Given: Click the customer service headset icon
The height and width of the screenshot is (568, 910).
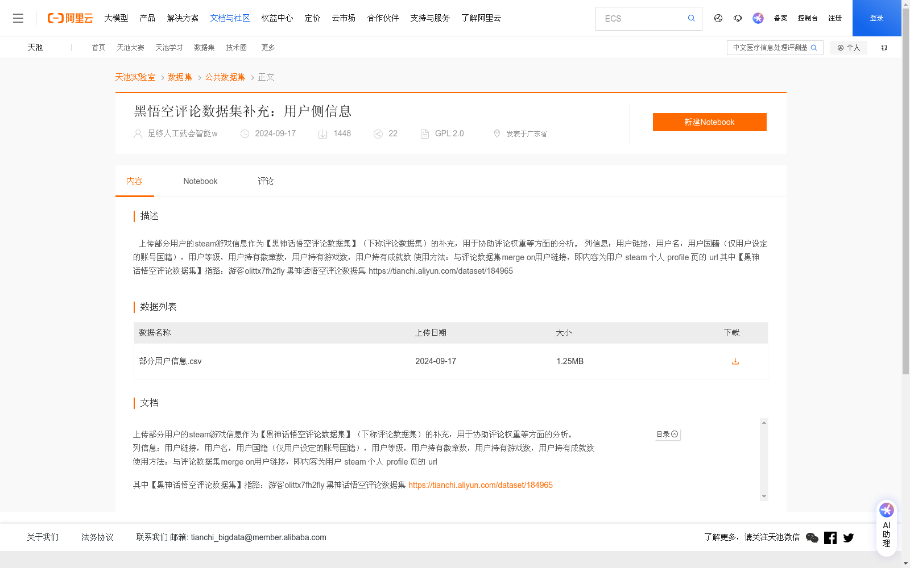Looking at the screenshot, I should [x=738, y=18].
